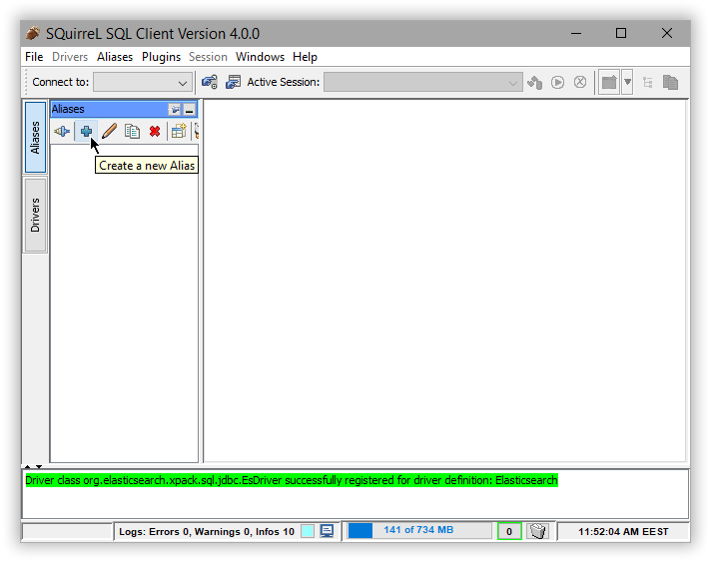Image resolution: width=711 pixels, height=563 pixels.
Task: Open the Plugins menu
Action: [x=161, y=57]
